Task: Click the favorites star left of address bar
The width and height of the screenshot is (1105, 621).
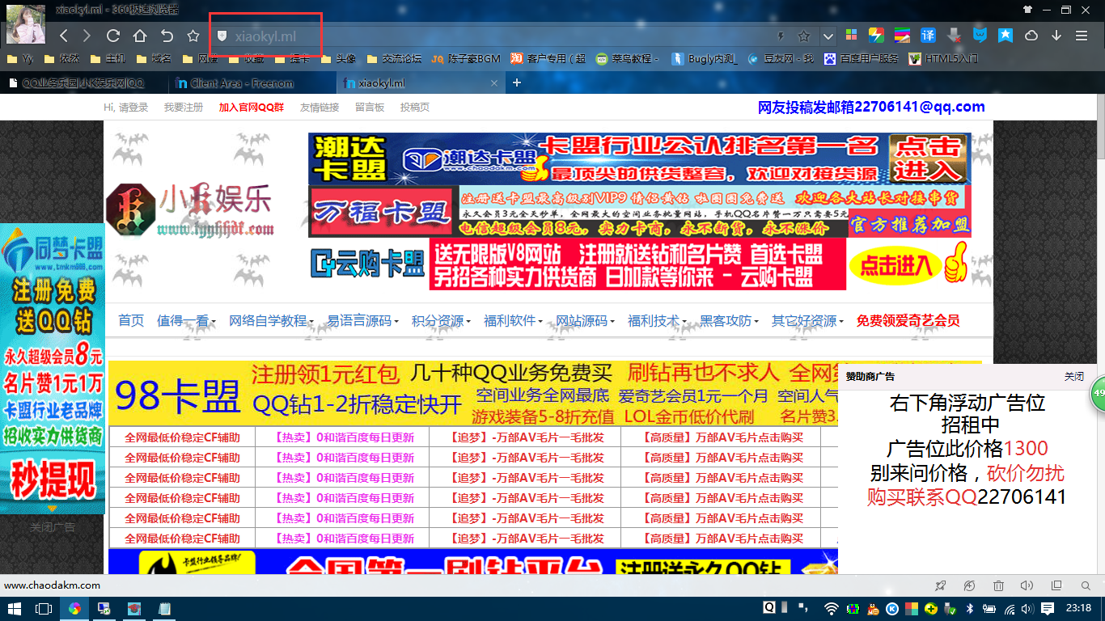Action: tap(193, 36)
